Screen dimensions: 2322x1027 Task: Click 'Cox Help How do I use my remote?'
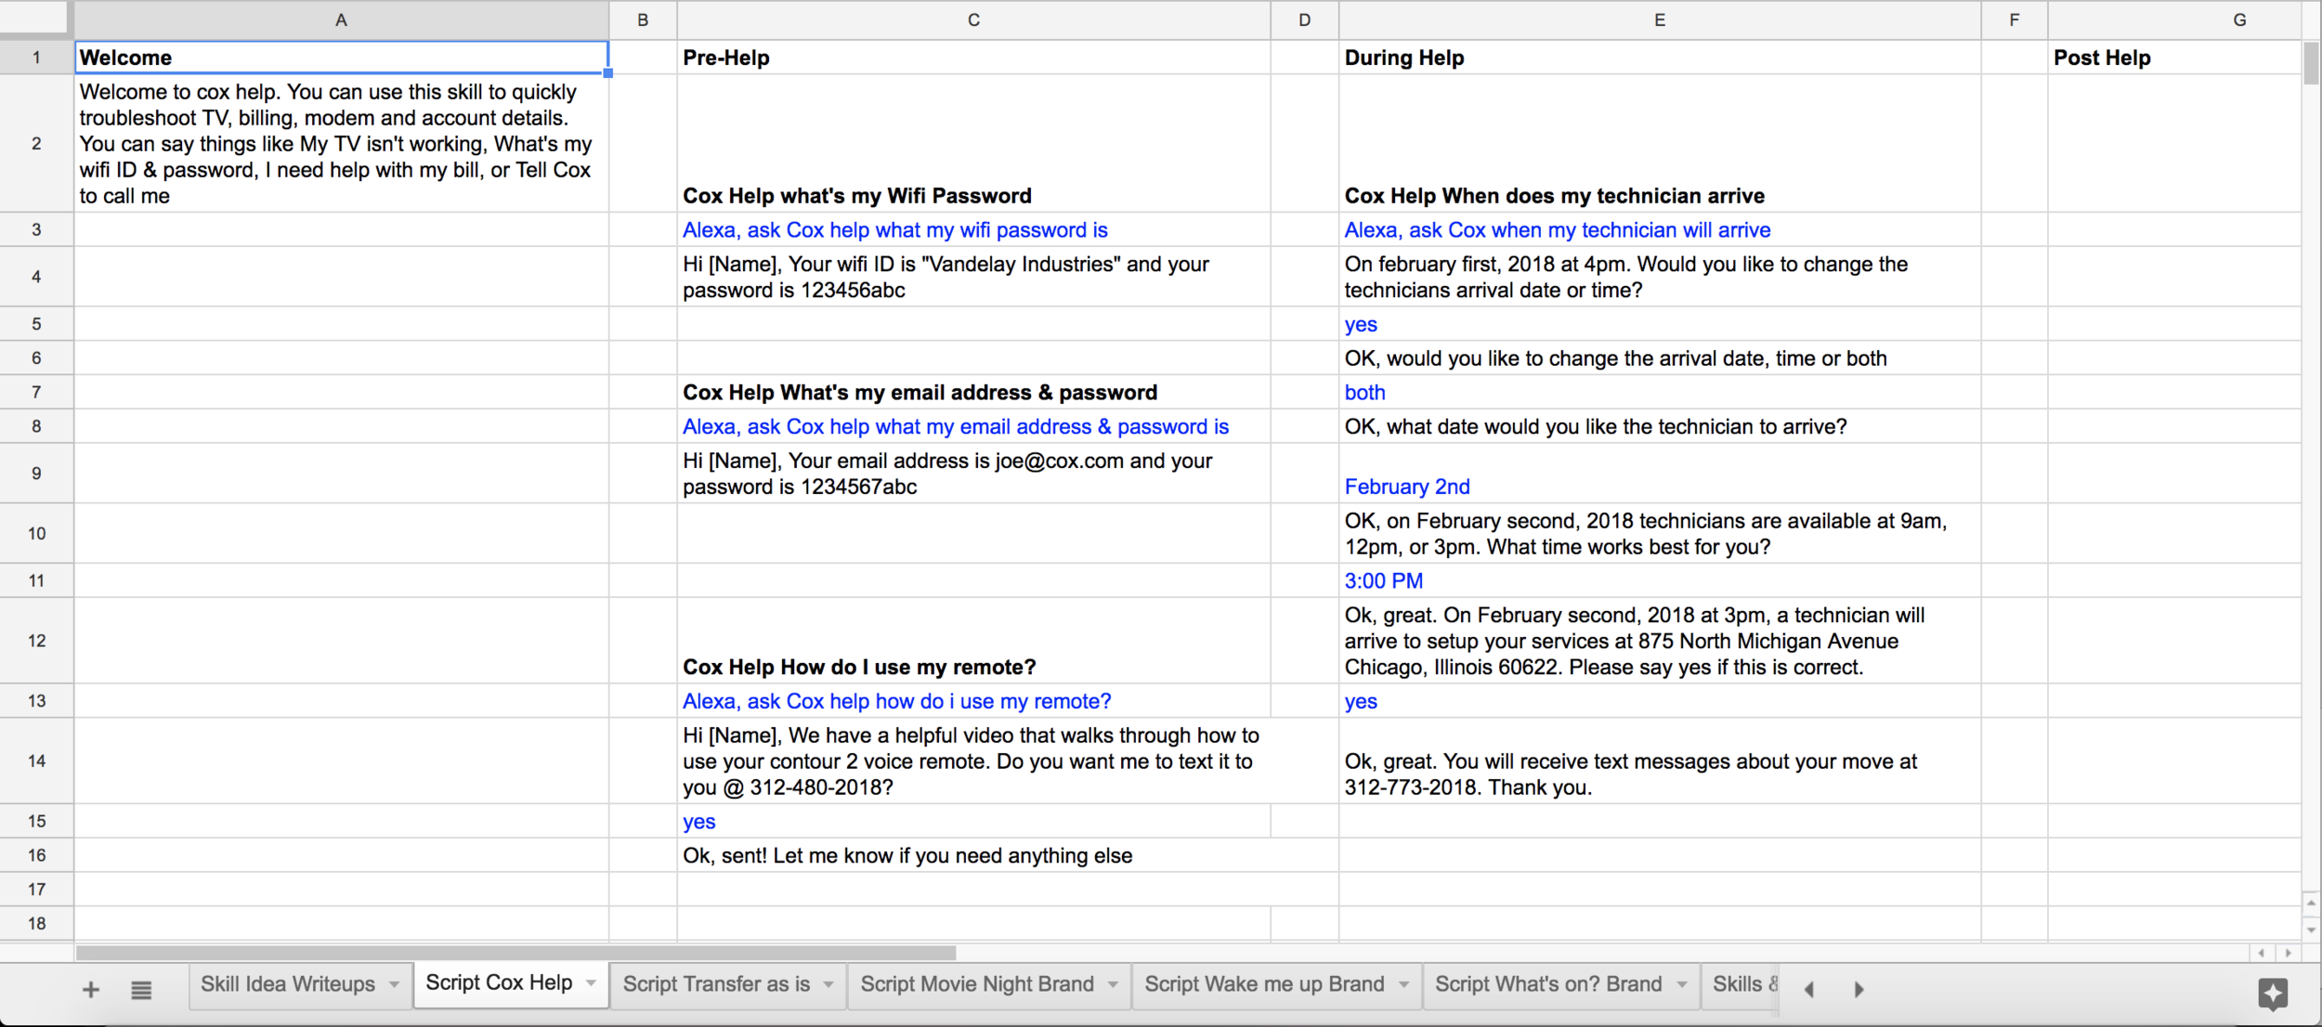click(973, 641)
